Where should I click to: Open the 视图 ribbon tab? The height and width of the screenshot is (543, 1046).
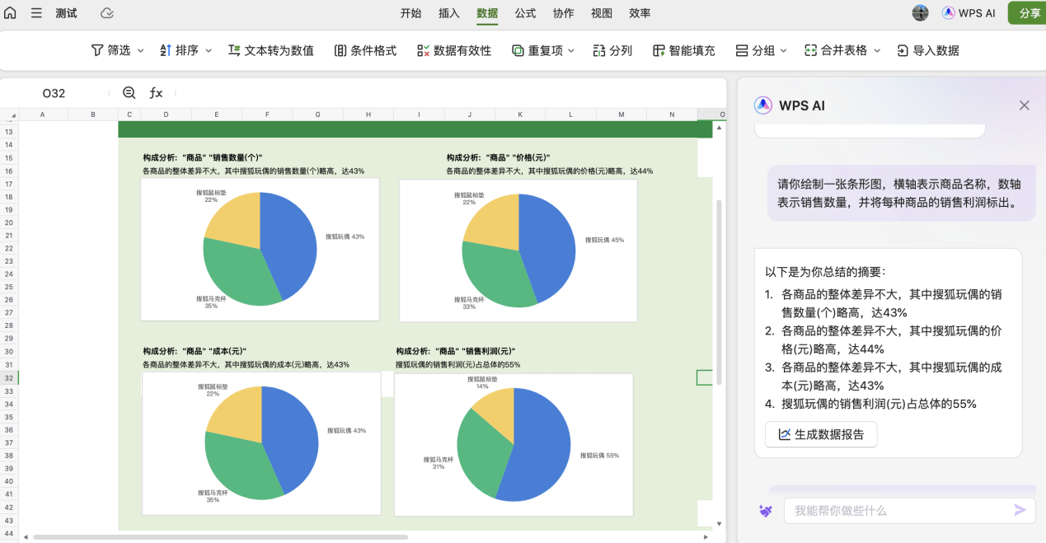coord(602,14)
